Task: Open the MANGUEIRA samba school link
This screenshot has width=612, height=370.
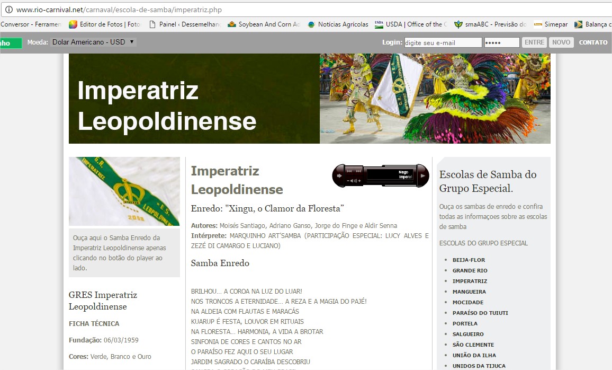Action: pyautogui.click(x=469, y=292)
